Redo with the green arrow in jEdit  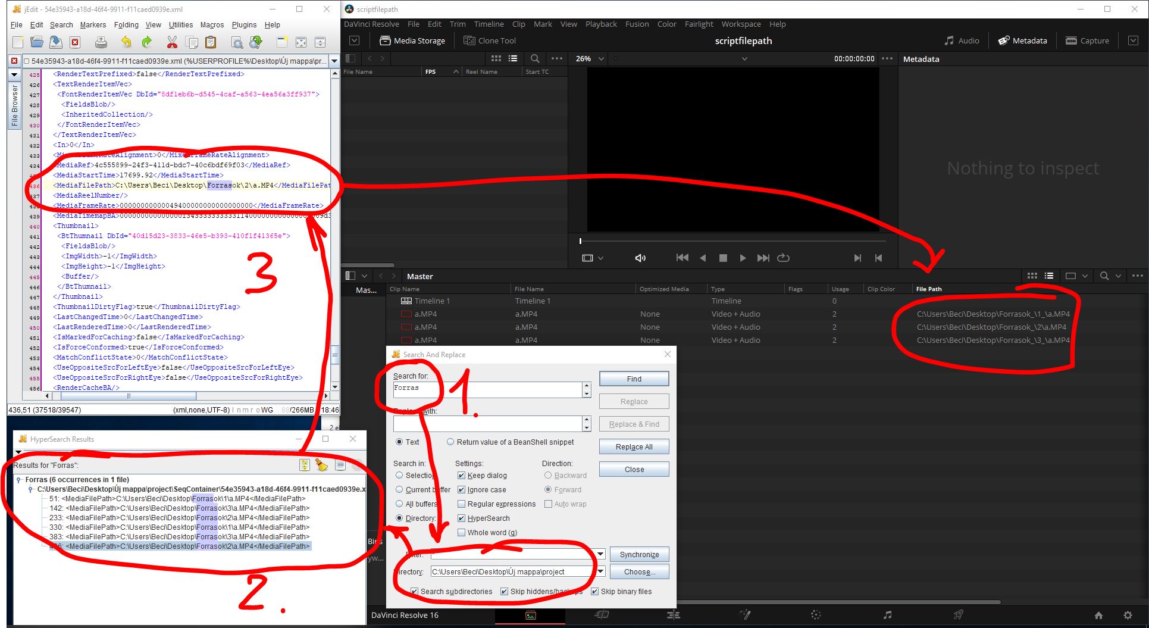coord(146,42)
